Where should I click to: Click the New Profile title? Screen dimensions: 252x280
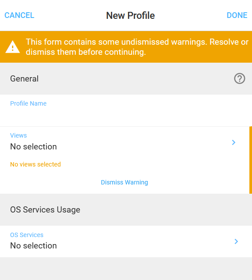tap(130, 15)
